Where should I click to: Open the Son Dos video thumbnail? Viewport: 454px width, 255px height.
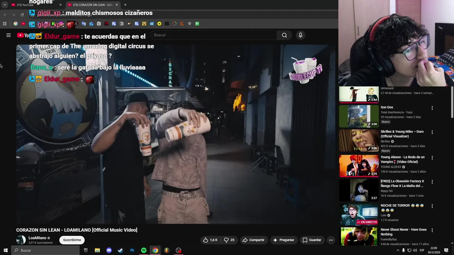pyautogui.click(x=359, y=116)
